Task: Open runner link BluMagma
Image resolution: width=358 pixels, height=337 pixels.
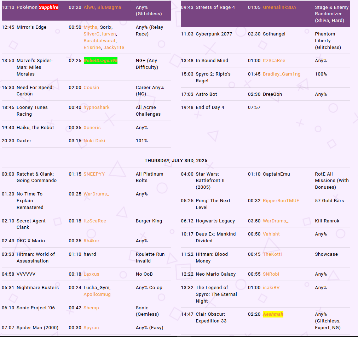Action: [x=109, y=7]
